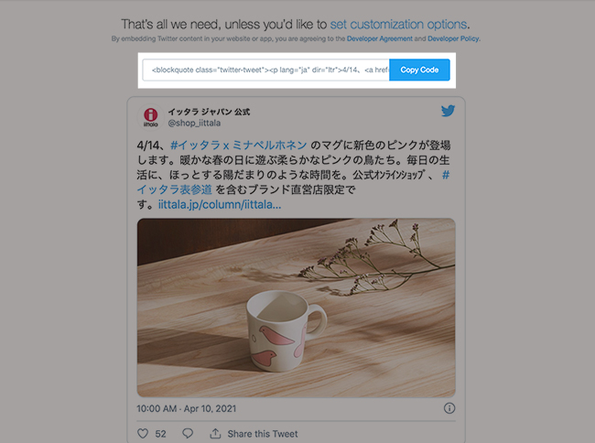Screen dimensions: 595x443
Task: Open the iittala.jp/column link
Action: 220,205
